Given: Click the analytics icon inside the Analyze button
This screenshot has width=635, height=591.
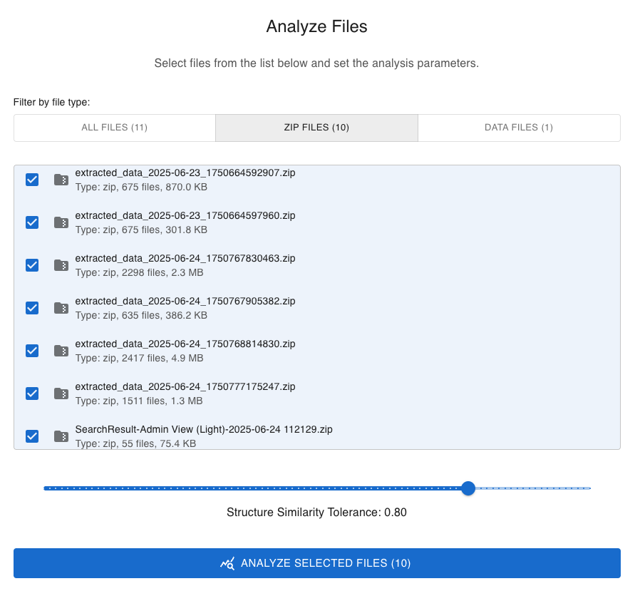Looking at the screenshot, I should coord(227,563).
